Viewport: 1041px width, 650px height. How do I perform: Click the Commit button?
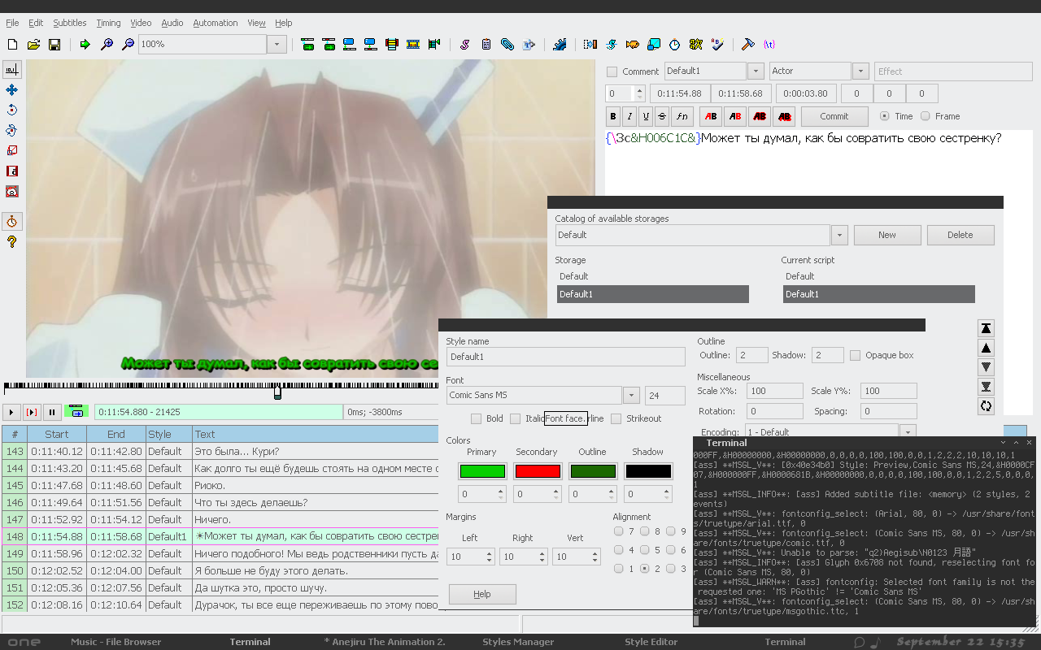834,116
